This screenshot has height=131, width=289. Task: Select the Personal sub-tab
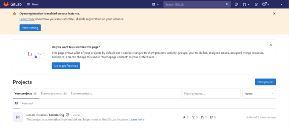pyautogui.click(x=27, y=103)
